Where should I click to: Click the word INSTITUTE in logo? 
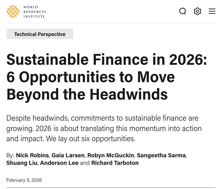[34, 16]
